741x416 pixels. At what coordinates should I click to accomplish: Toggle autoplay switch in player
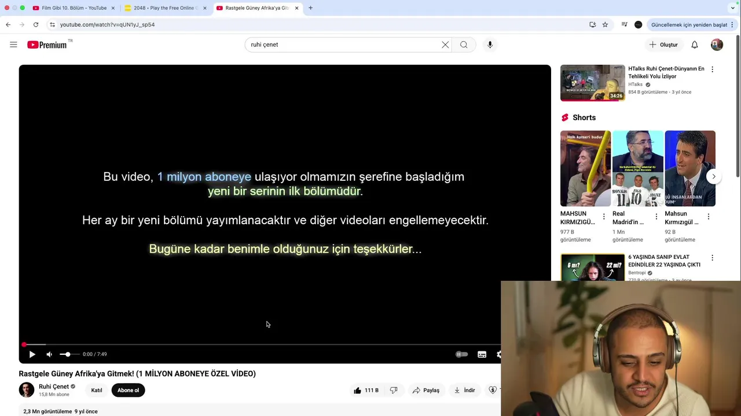(x=461, y=354)
